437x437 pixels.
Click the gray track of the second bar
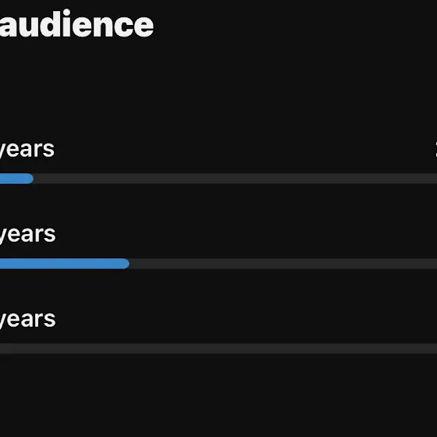tap(283, 264)
